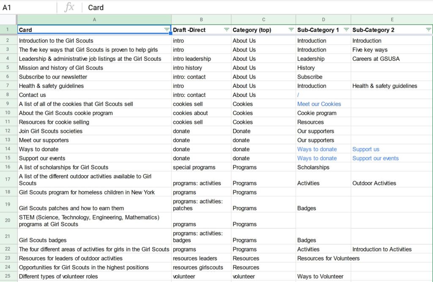Click the fx function icon

69,7
